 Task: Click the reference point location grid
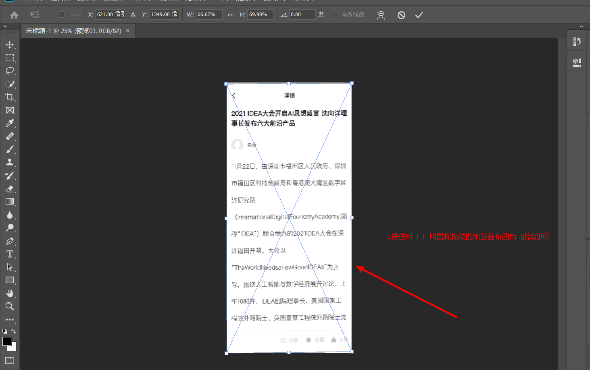pos(76,15)
